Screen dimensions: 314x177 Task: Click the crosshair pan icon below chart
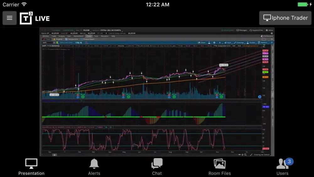point(242,155)
